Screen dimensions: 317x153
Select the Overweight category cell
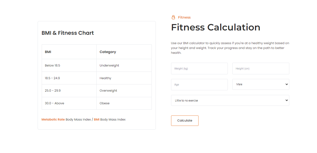point(108,91)
